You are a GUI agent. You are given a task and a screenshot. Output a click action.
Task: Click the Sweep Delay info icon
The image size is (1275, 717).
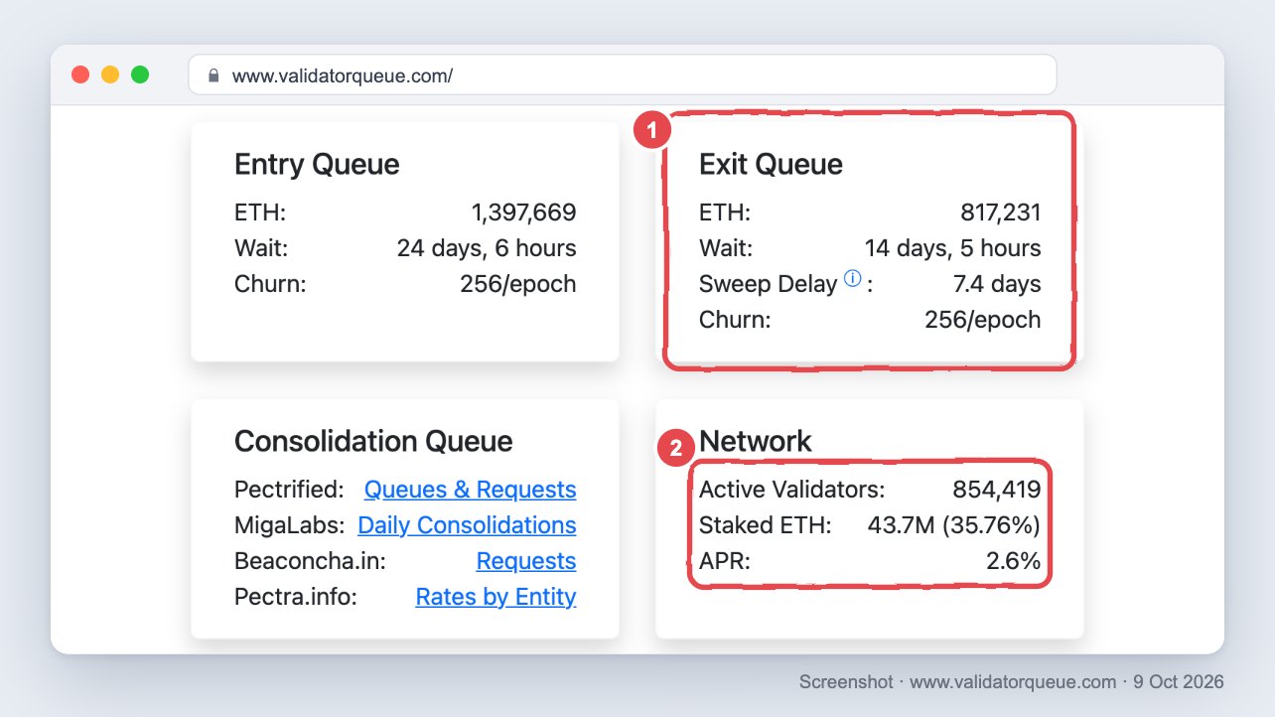click(x=852, y=280)
